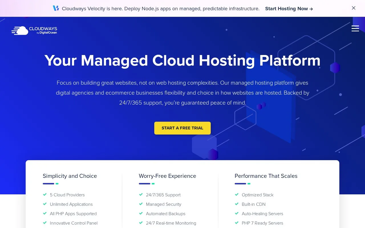The height and width of the screenshot is (228, 365).
Task: Click the Managed Security text
Action: click(164, 204)
